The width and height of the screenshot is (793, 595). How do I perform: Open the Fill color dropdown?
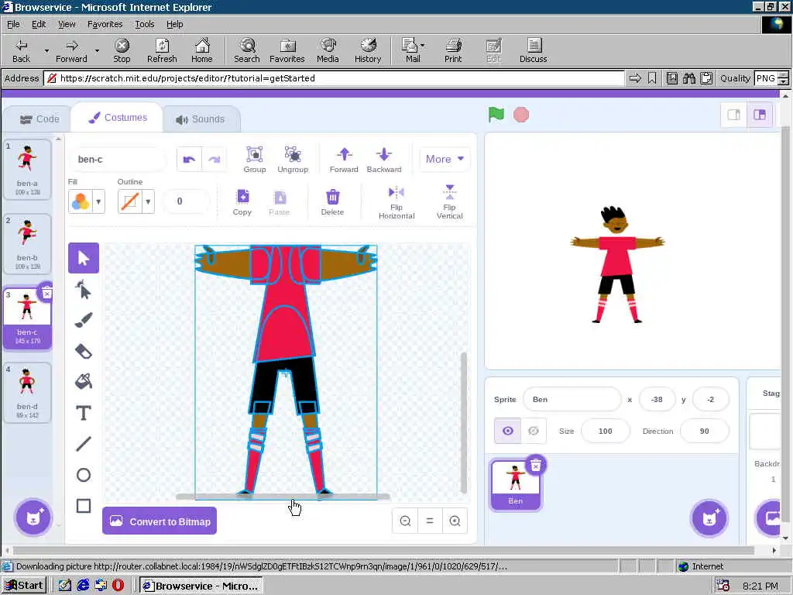click(98, 201)
